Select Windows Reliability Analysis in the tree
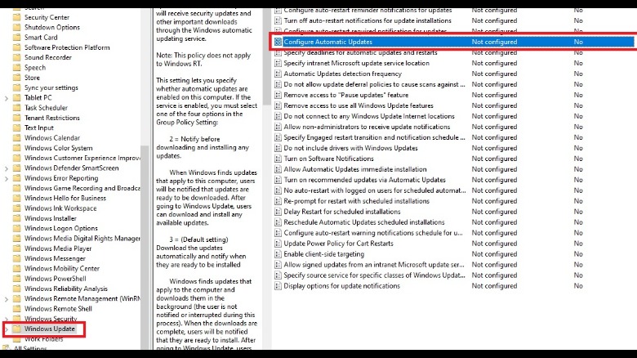The width and height of the screenshot is (637, 358). (x=66, y=289)
